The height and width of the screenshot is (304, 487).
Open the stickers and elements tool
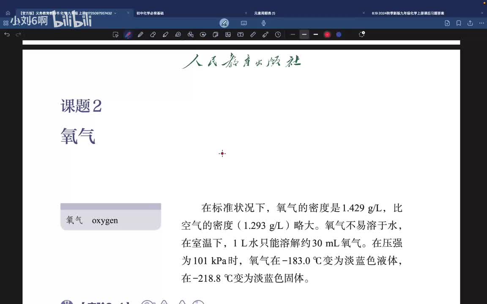(203, 35)
